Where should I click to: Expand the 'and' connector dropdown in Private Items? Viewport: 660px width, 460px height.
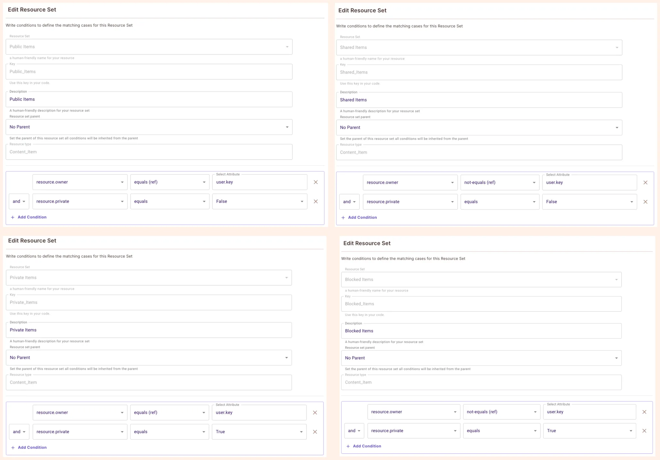coord(19,432)
